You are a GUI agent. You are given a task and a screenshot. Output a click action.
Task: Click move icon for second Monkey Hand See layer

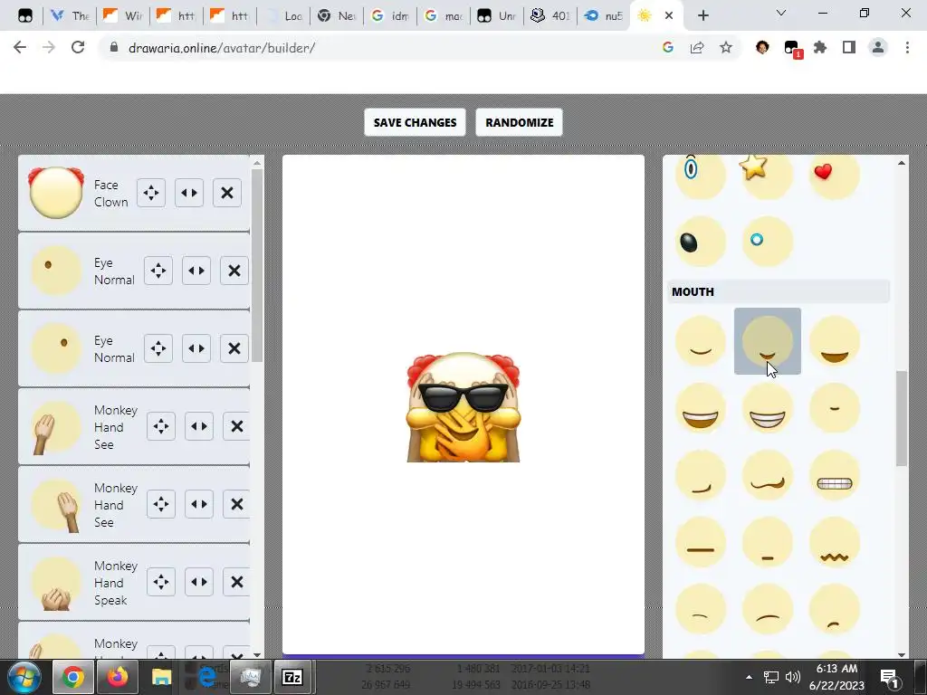(x=161, y=504)
